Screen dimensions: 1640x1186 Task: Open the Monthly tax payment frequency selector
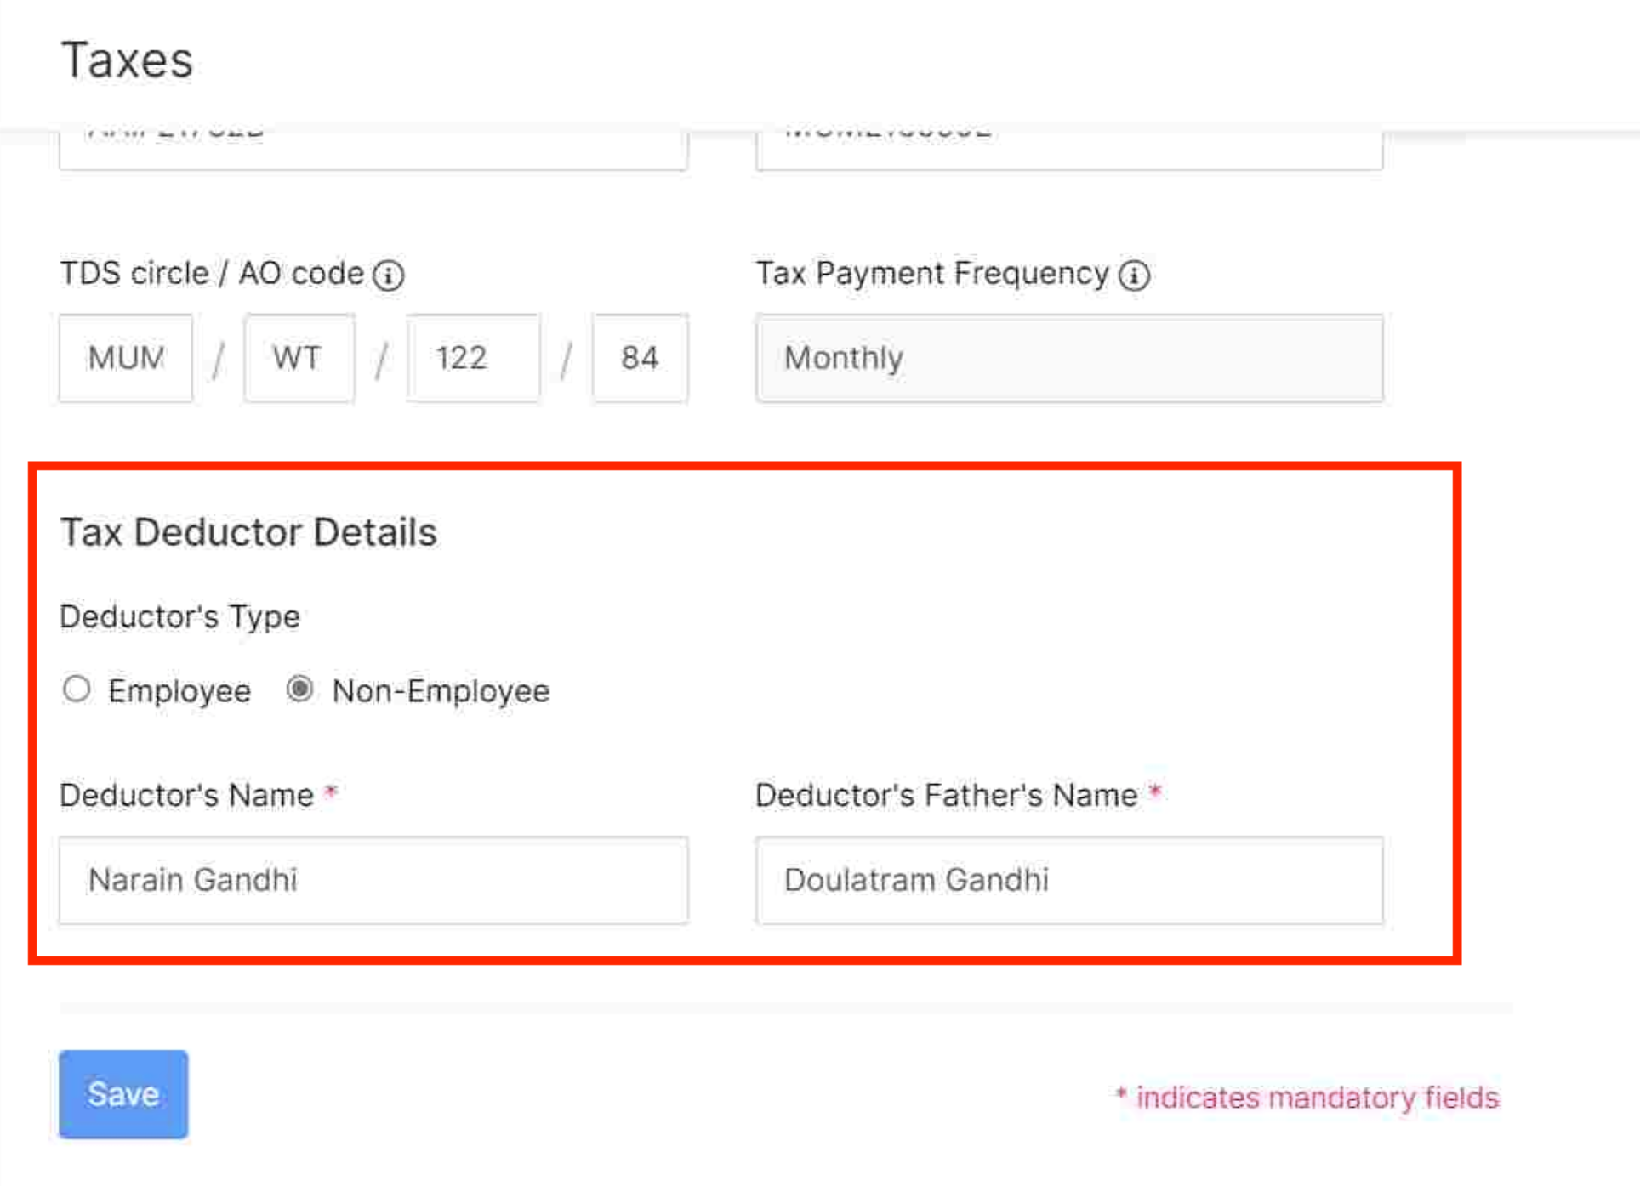[x=1068, y=359]
